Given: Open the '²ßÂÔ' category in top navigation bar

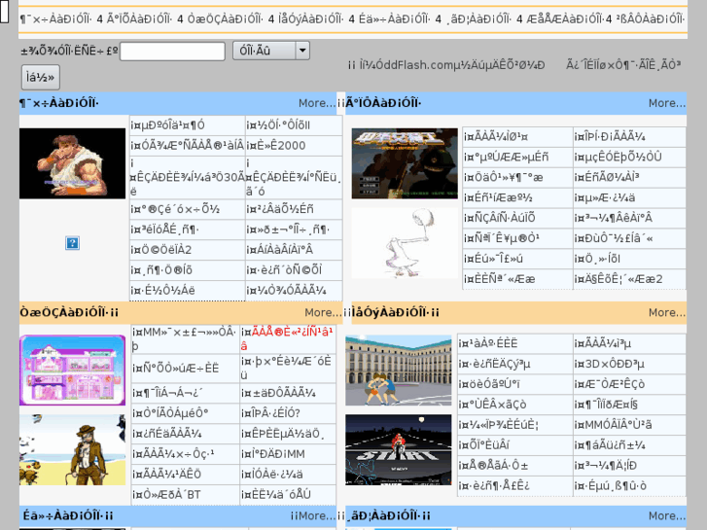Looking at the screenshot, I should point(649,18).
